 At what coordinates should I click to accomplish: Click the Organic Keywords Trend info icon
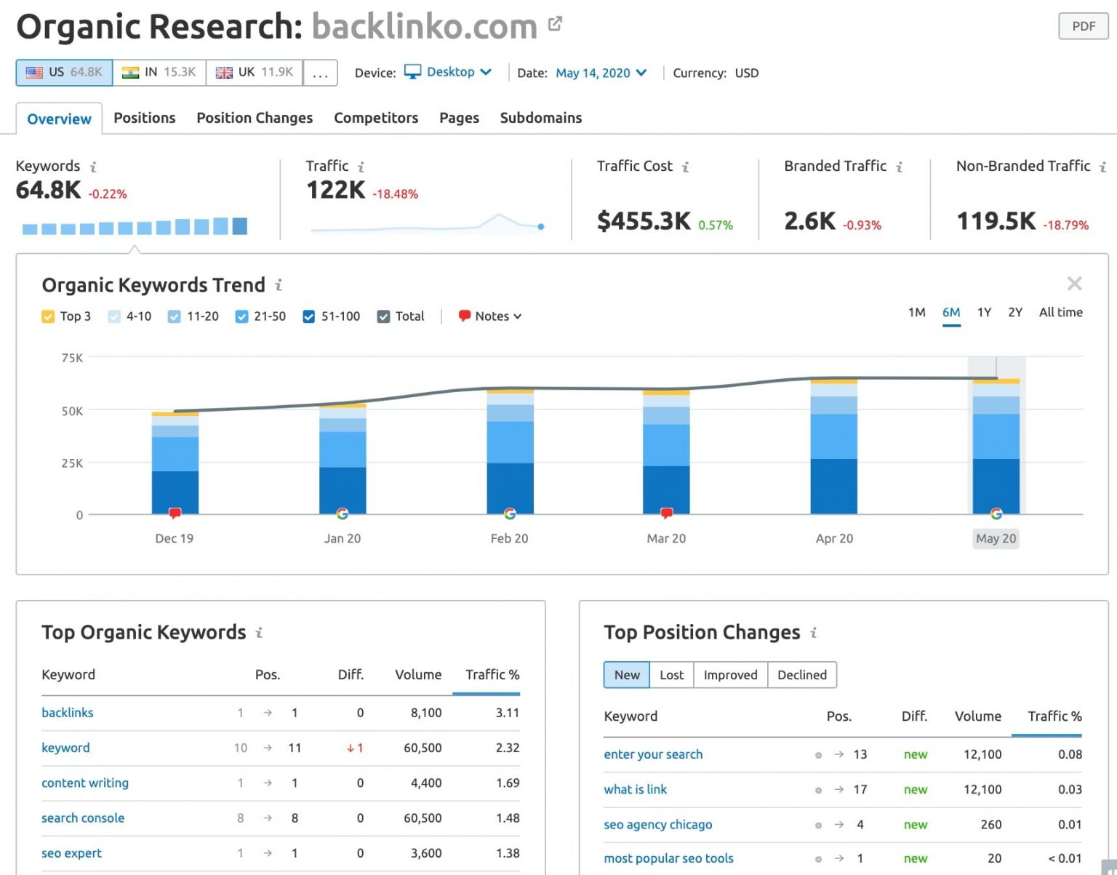[x=279, y=286]
